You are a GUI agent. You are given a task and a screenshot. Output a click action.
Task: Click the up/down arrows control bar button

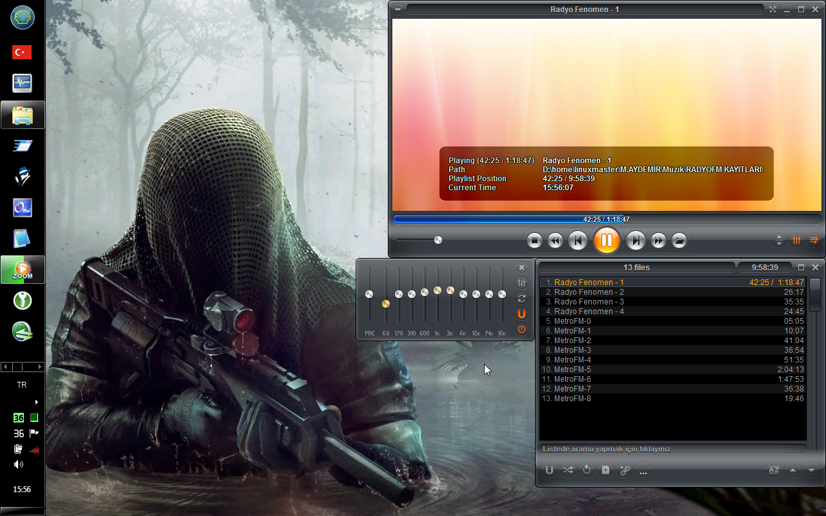pyautogui.click(x=780, y=240)
